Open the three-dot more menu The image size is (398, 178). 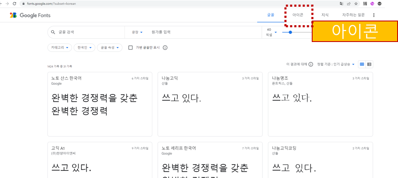point(374,15)
